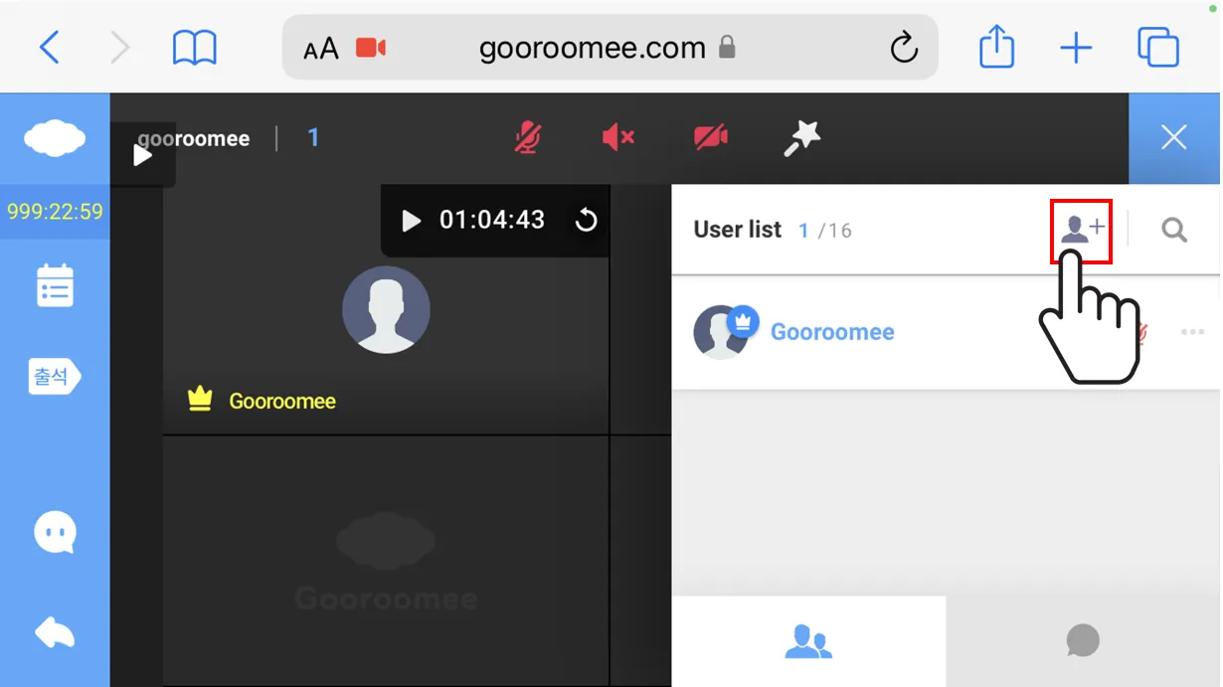Select the gooroomee.com address field

pyautogui.click(x=611, y=47)
